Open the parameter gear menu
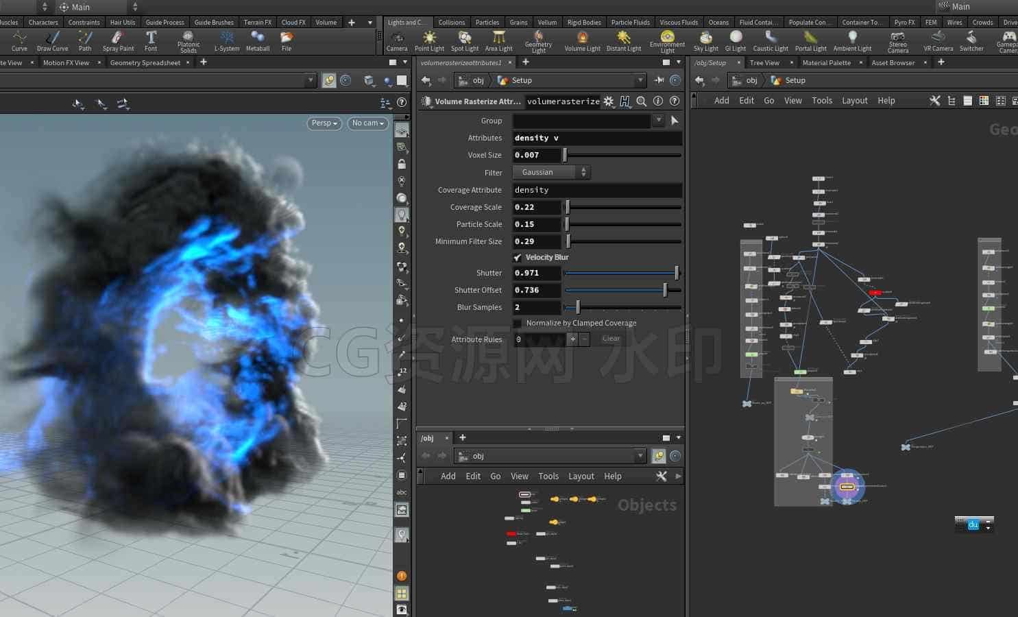 [x=608, y=101]
